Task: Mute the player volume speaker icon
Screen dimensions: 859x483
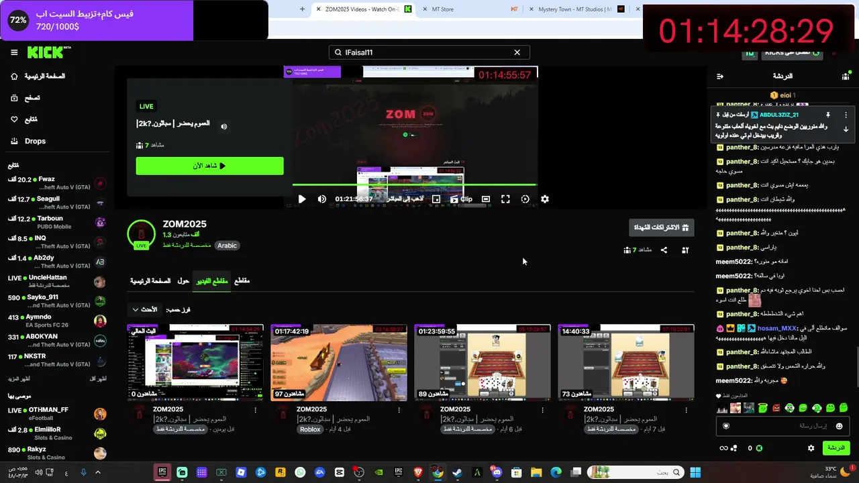Action: (321, 199)
